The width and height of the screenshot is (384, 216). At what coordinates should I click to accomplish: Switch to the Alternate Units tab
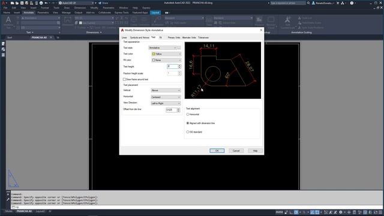[x=189, y=37]
